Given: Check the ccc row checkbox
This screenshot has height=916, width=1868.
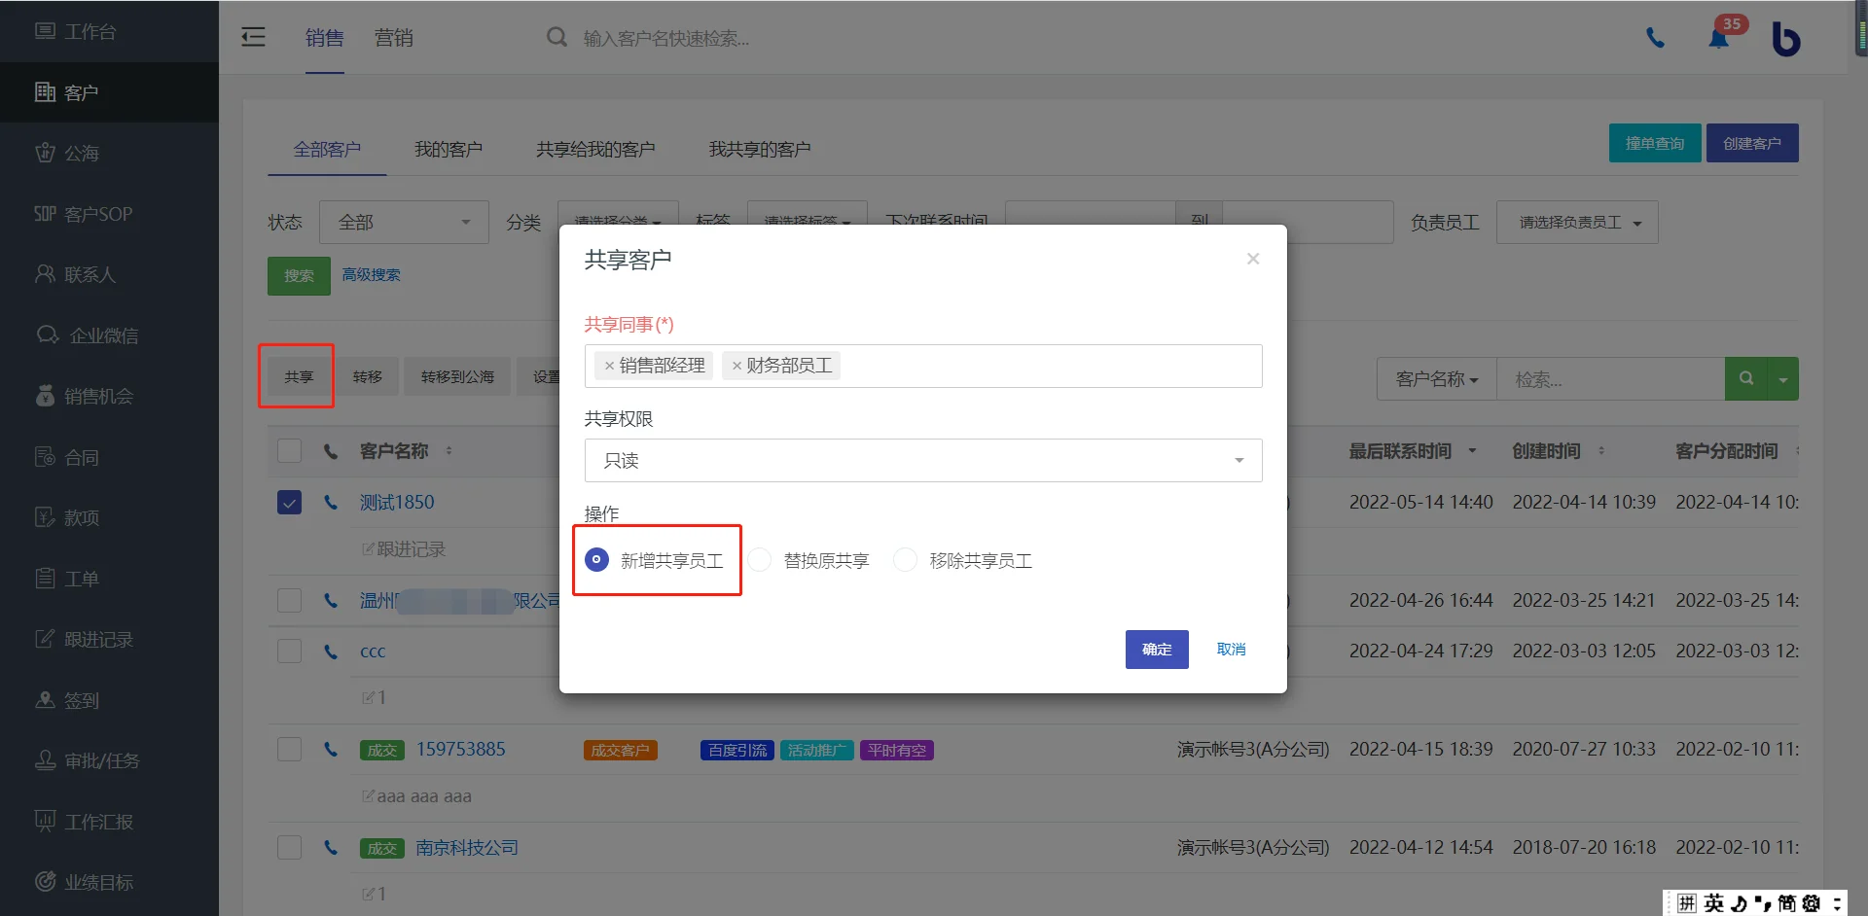Looking at the screenshot, I should [x=289, y=651].
